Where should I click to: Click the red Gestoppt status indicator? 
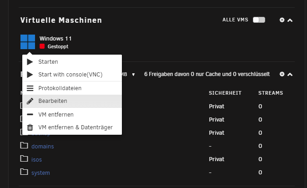coord(42,46)
